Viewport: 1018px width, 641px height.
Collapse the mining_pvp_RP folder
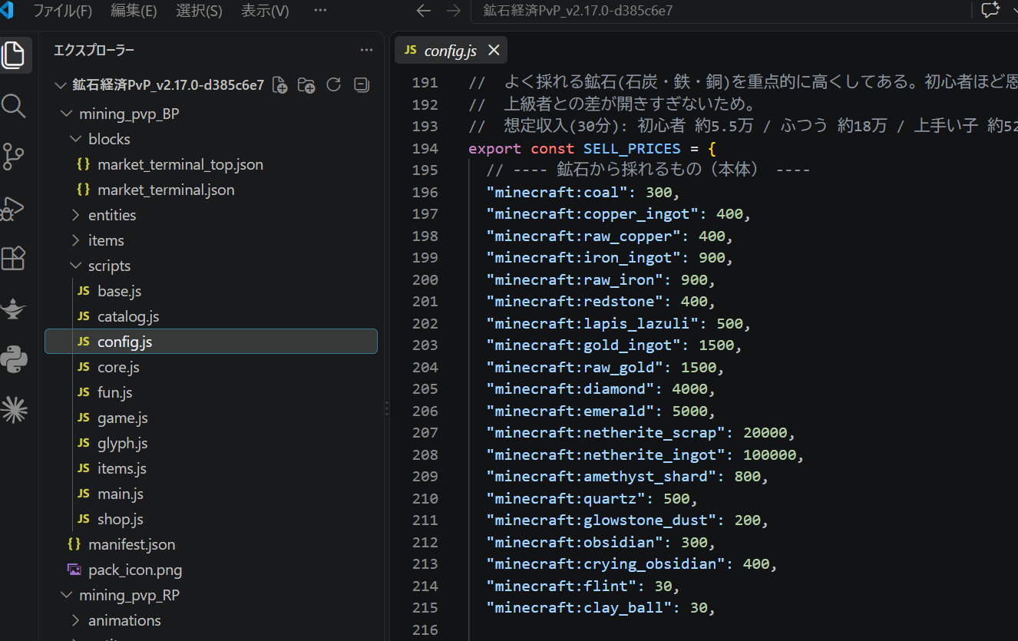click(66, 595)
